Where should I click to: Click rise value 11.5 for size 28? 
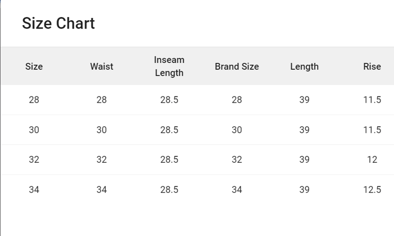tap(372, 100)
